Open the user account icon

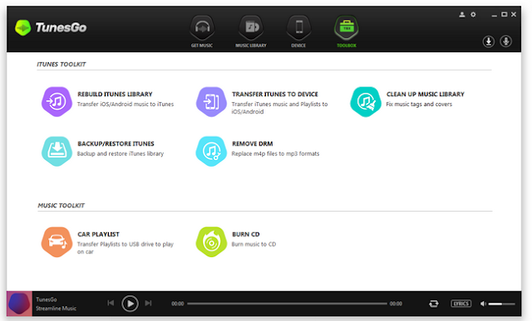(462, 15)
